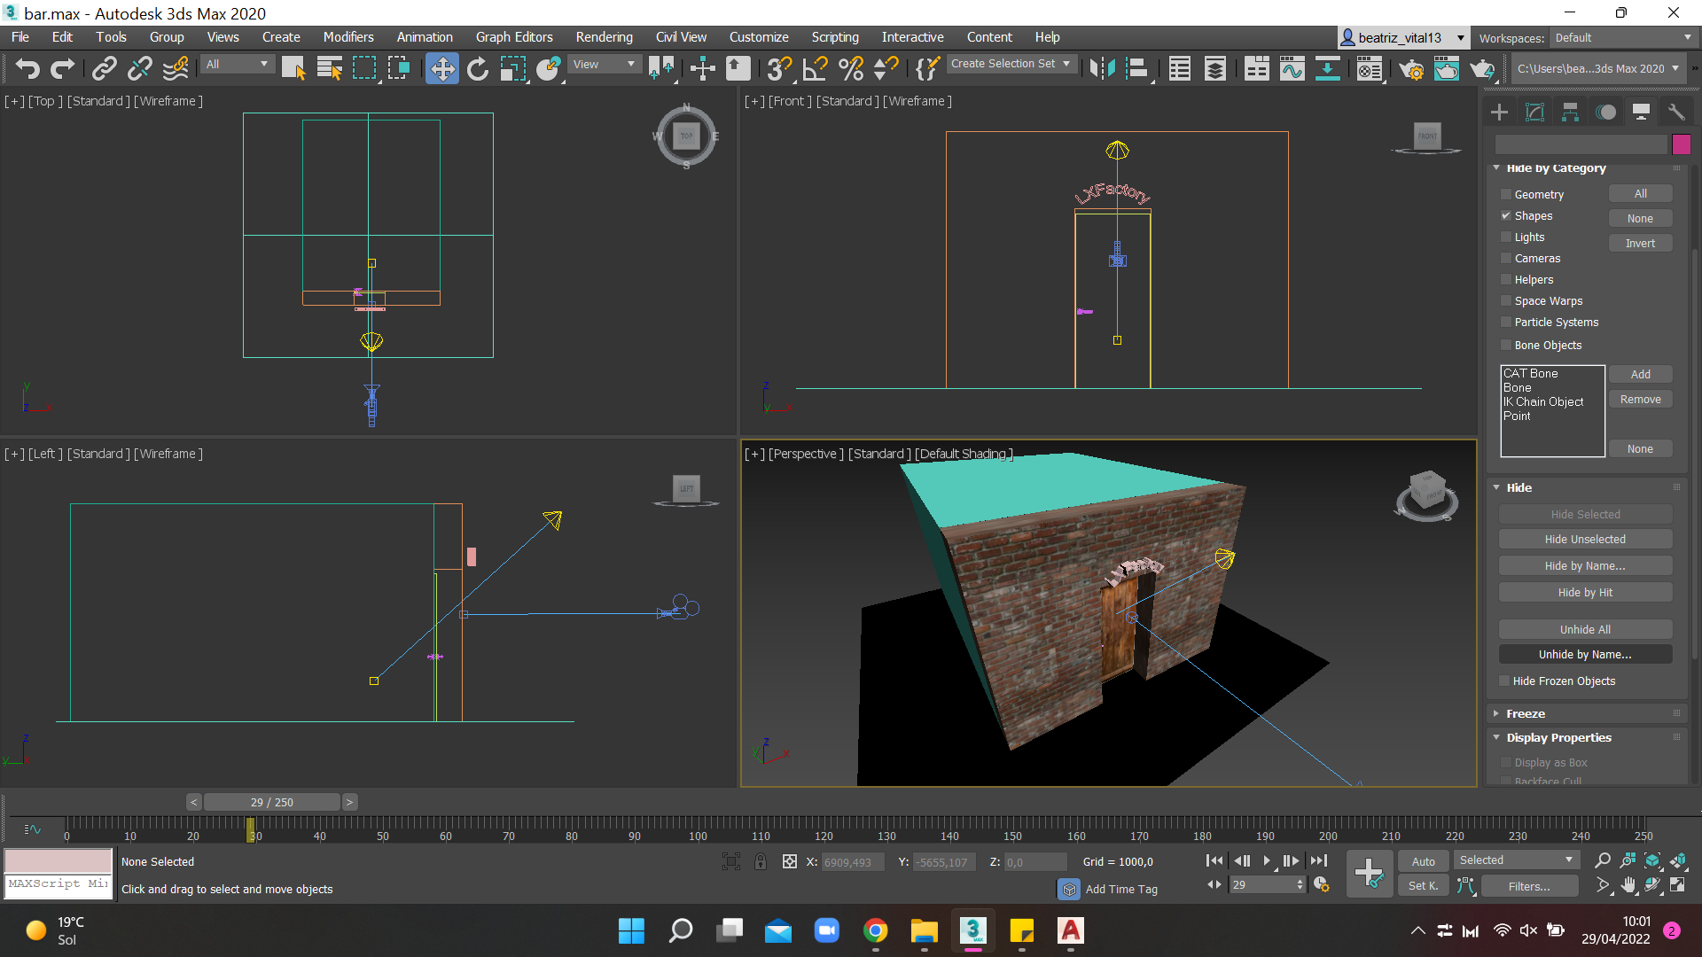Click the Undo arrow icon
The width and height of the screenshot is (1702, 957).
(27, 68)
